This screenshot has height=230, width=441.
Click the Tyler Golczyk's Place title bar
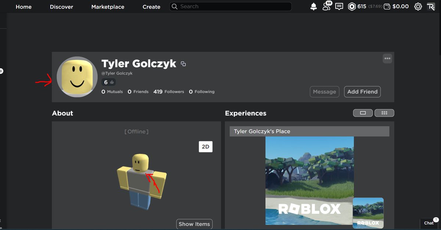point(309,131)
